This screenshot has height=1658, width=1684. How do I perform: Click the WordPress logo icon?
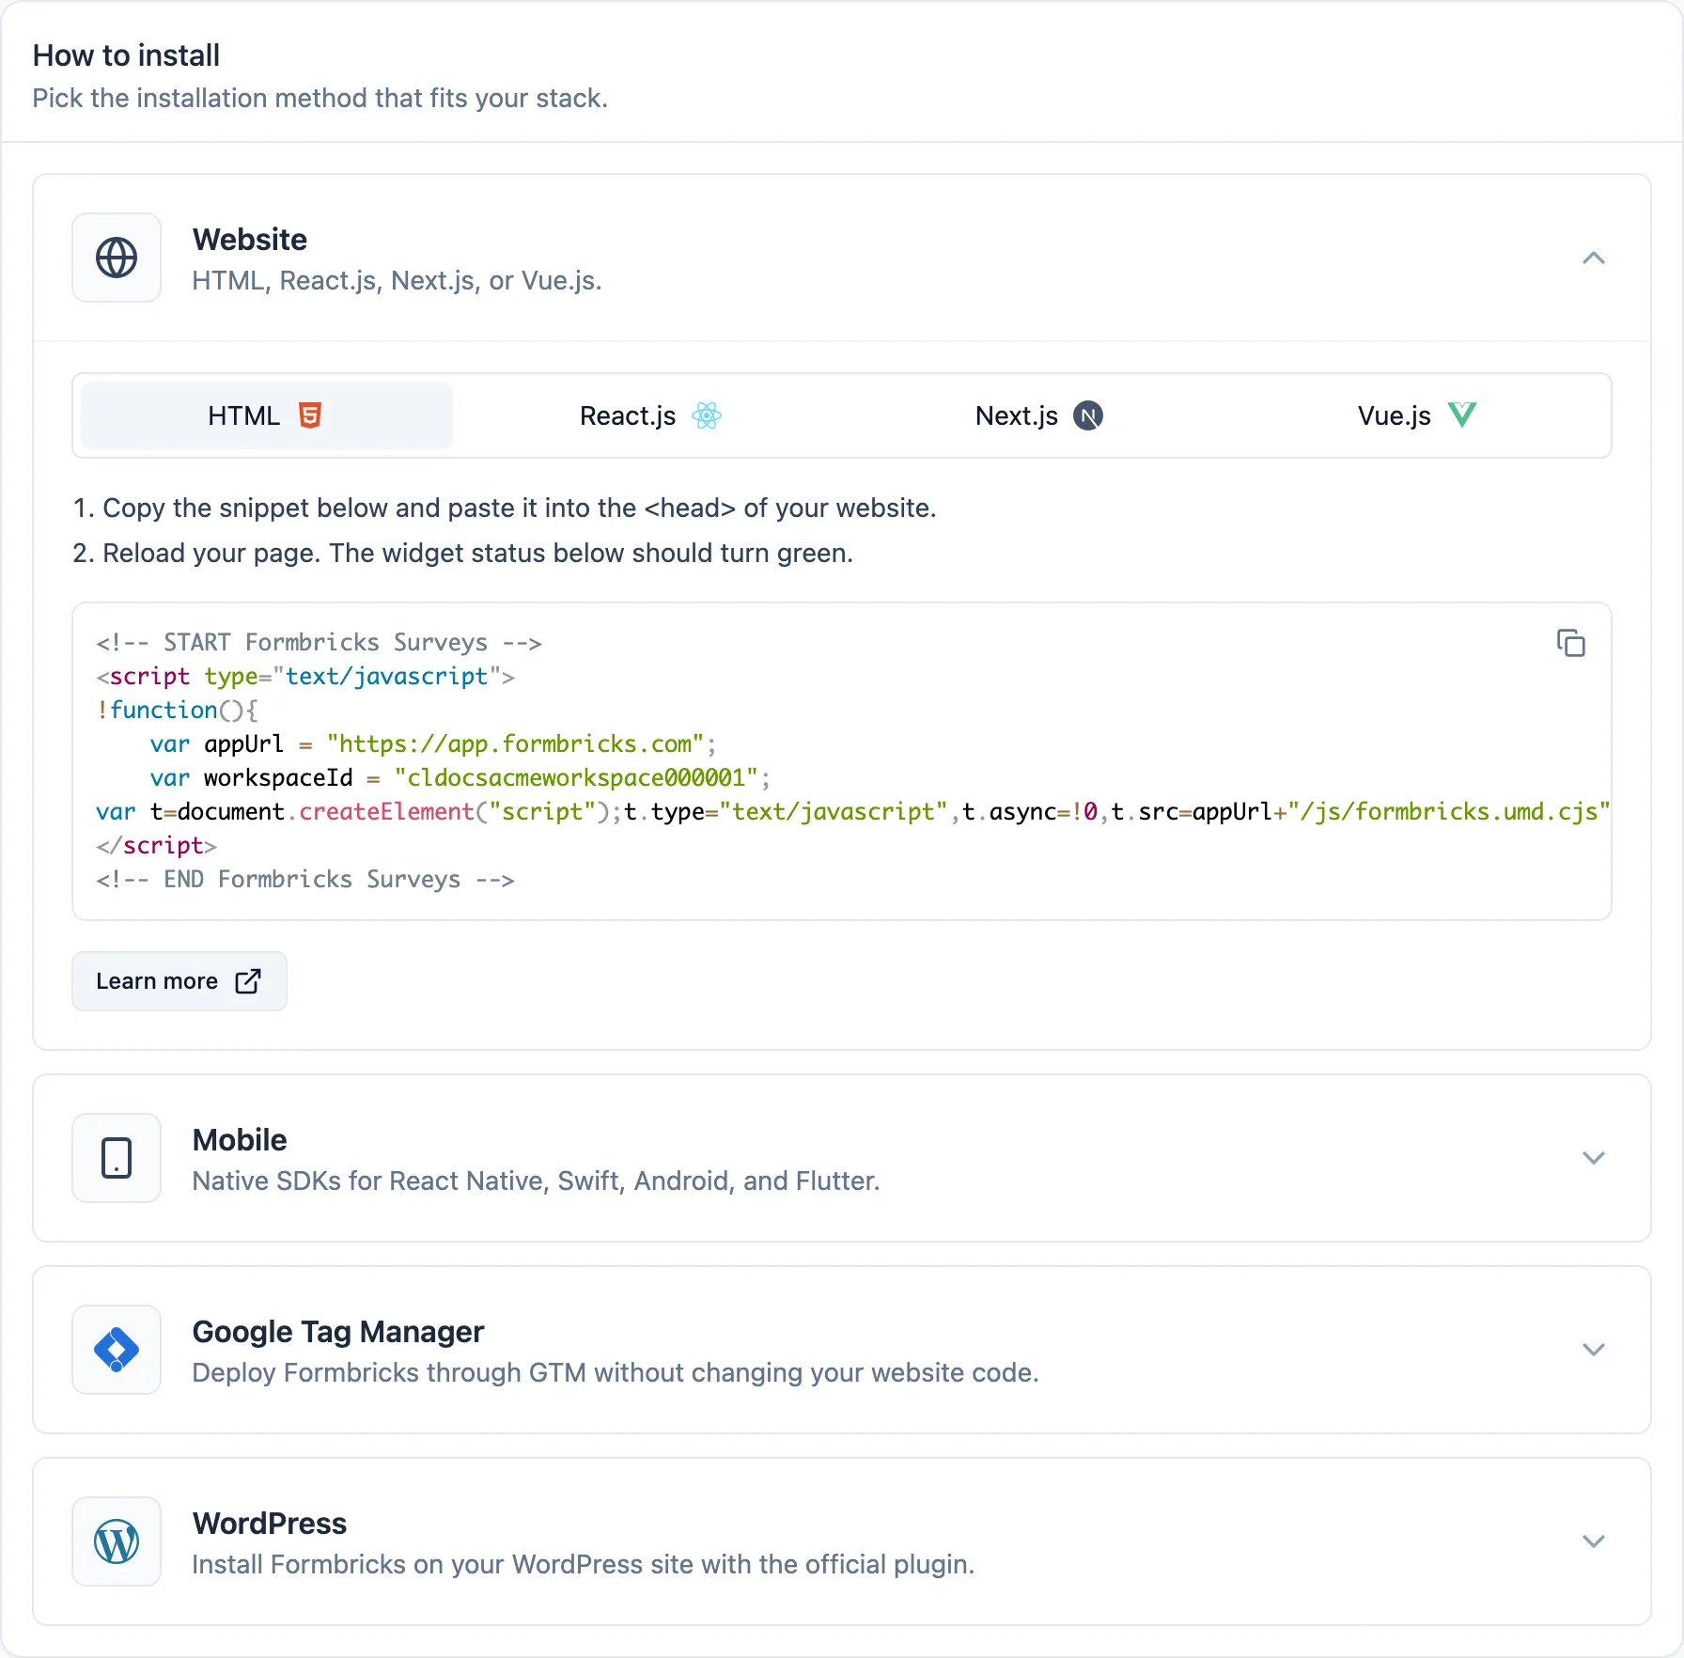117,1541
